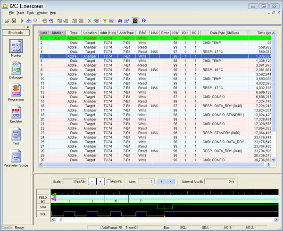
Task: Click marker A in the waveform
Action: coord(54,195)
